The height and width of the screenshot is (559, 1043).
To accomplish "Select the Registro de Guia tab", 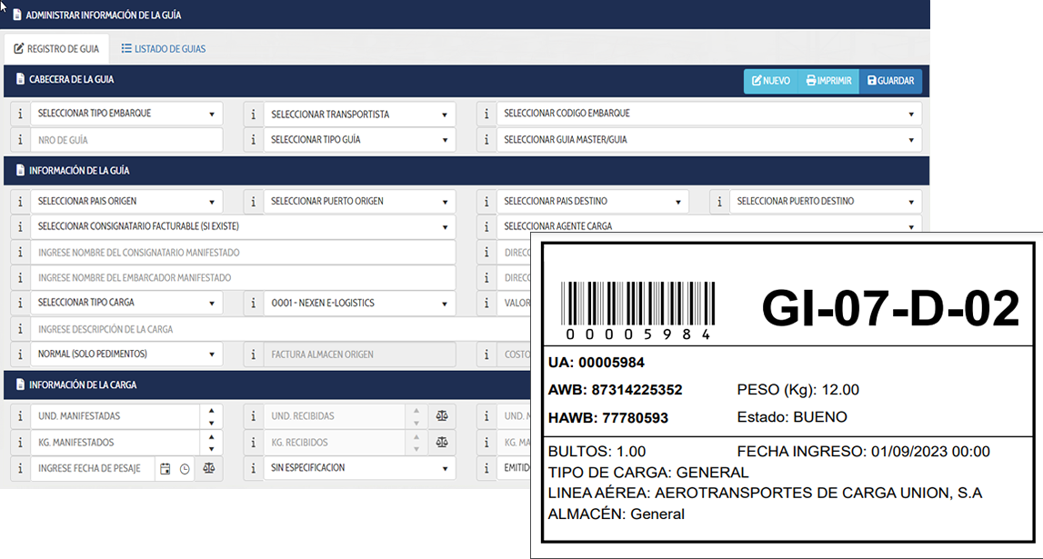I will (56, 49).
